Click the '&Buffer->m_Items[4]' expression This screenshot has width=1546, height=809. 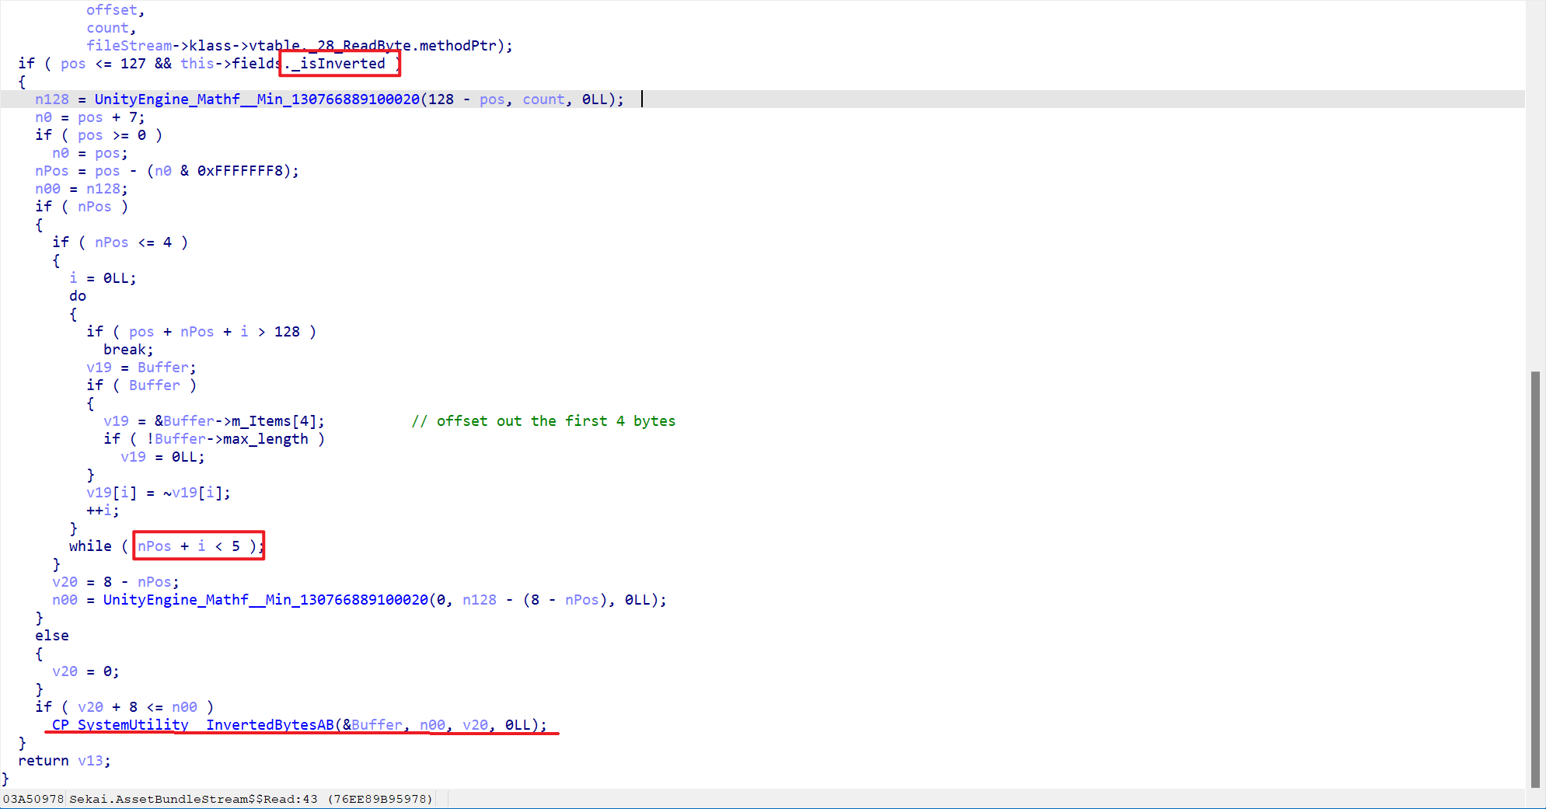point(236,421)
